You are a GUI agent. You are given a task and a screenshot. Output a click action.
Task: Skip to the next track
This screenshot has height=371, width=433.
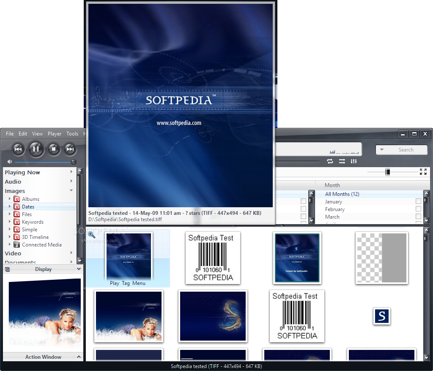[x=70, y=149]
